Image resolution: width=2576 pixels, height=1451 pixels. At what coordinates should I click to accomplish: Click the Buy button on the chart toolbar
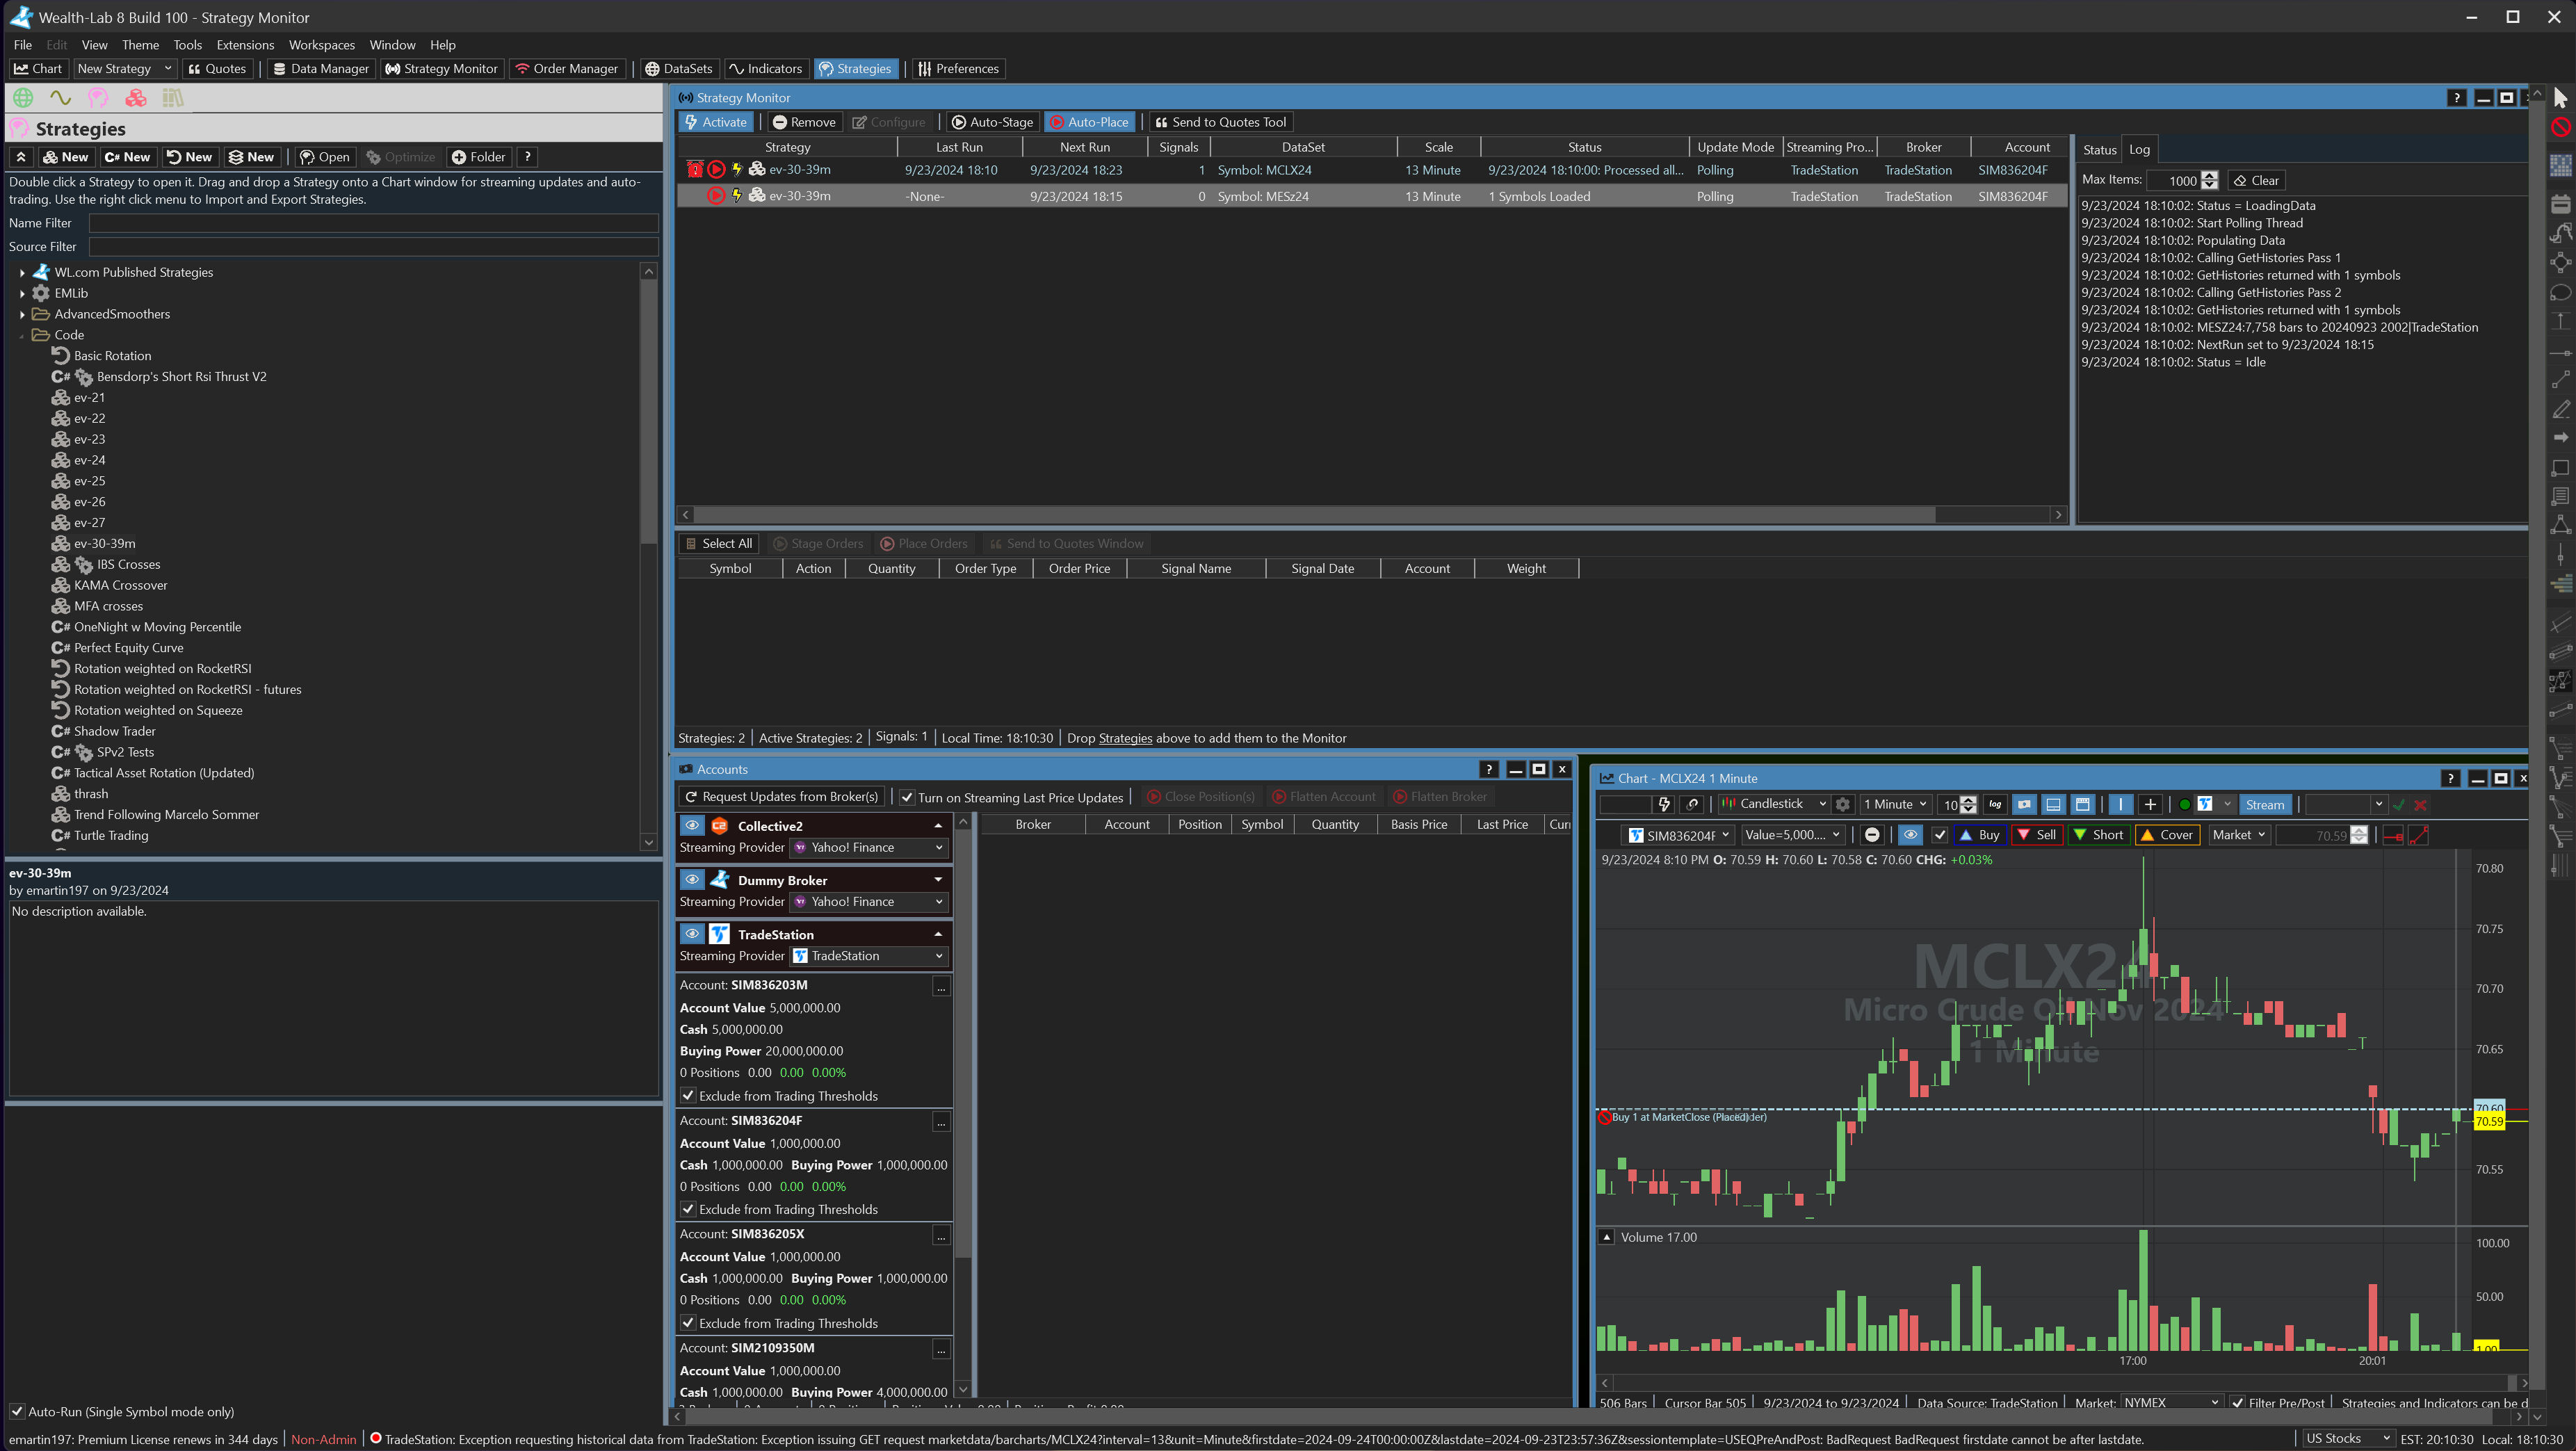pyautogui.click(x=1979, y=834)
